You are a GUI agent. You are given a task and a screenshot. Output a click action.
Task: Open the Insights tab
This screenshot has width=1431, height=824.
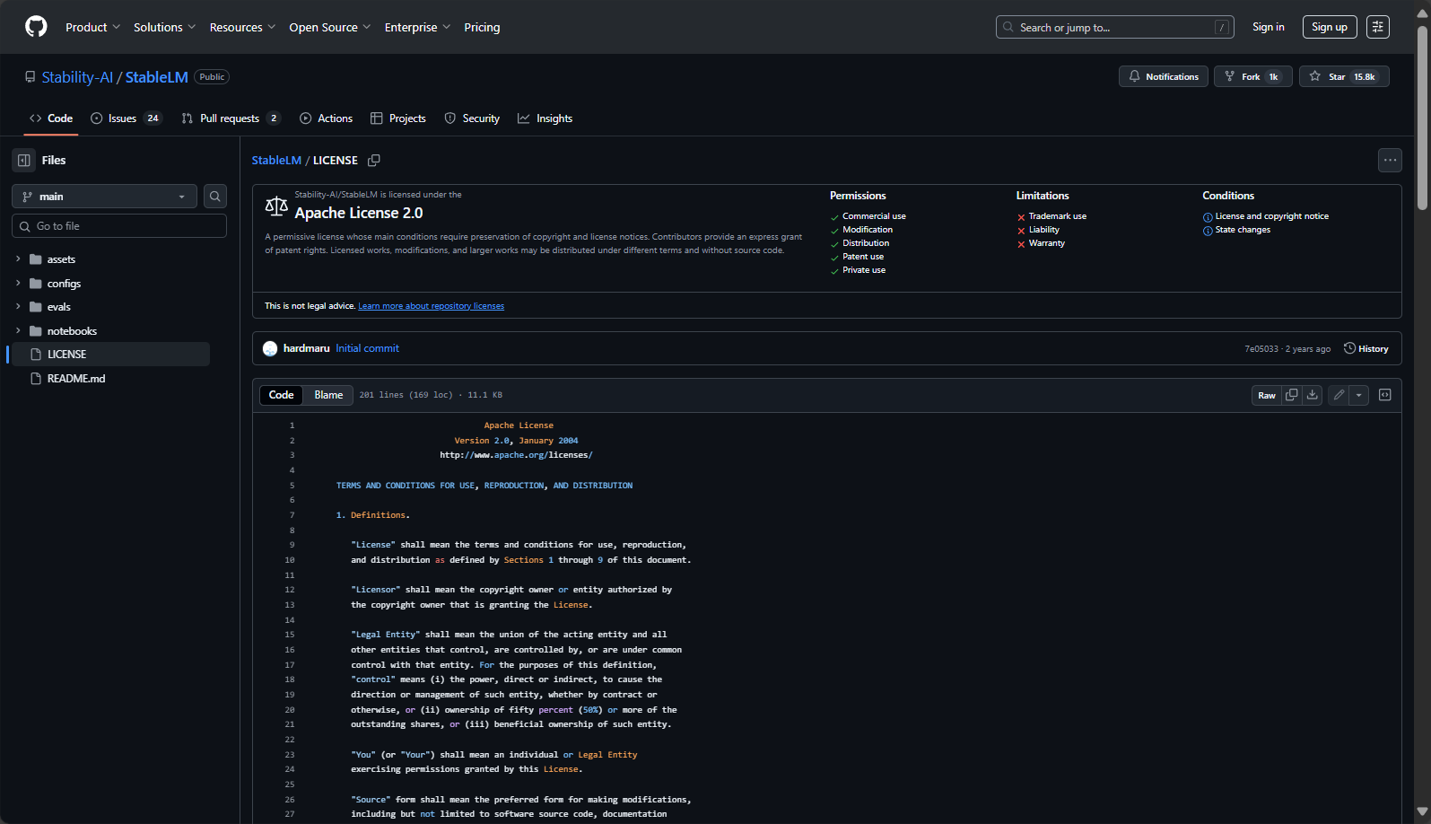click(x=545, y=118)
